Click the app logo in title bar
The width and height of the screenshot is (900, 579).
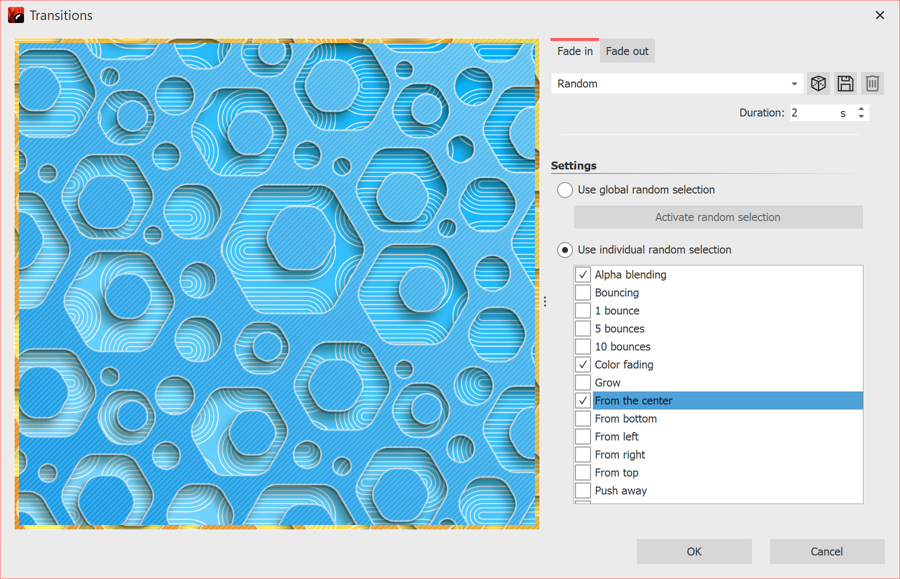(x=16, y=15)
